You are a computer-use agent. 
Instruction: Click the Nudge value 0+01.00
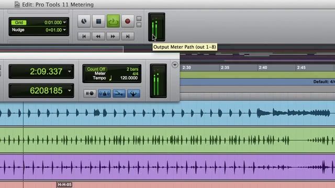(53, 30)
